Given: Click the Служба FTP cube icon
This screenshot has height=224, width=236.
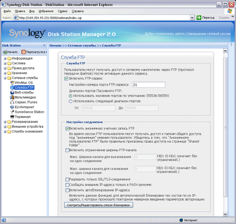Looking at the screenshot, I should click(x=12, y=88).
